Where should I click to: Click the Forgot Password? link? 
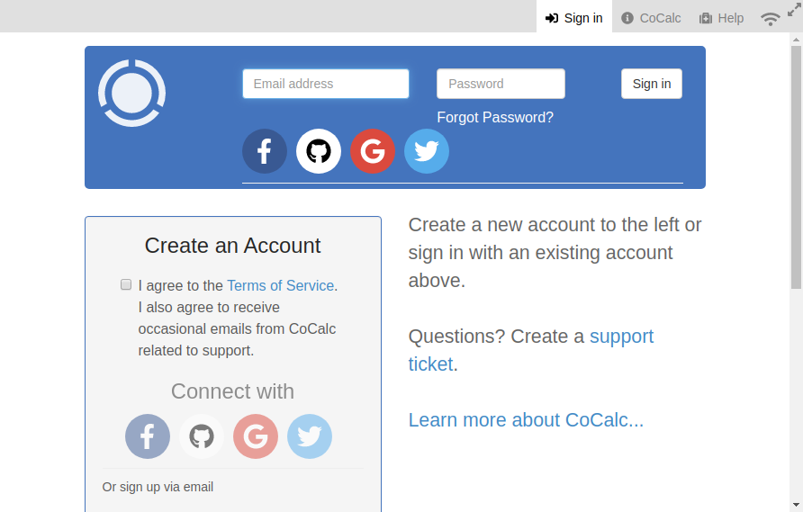(x=495, y=117)
